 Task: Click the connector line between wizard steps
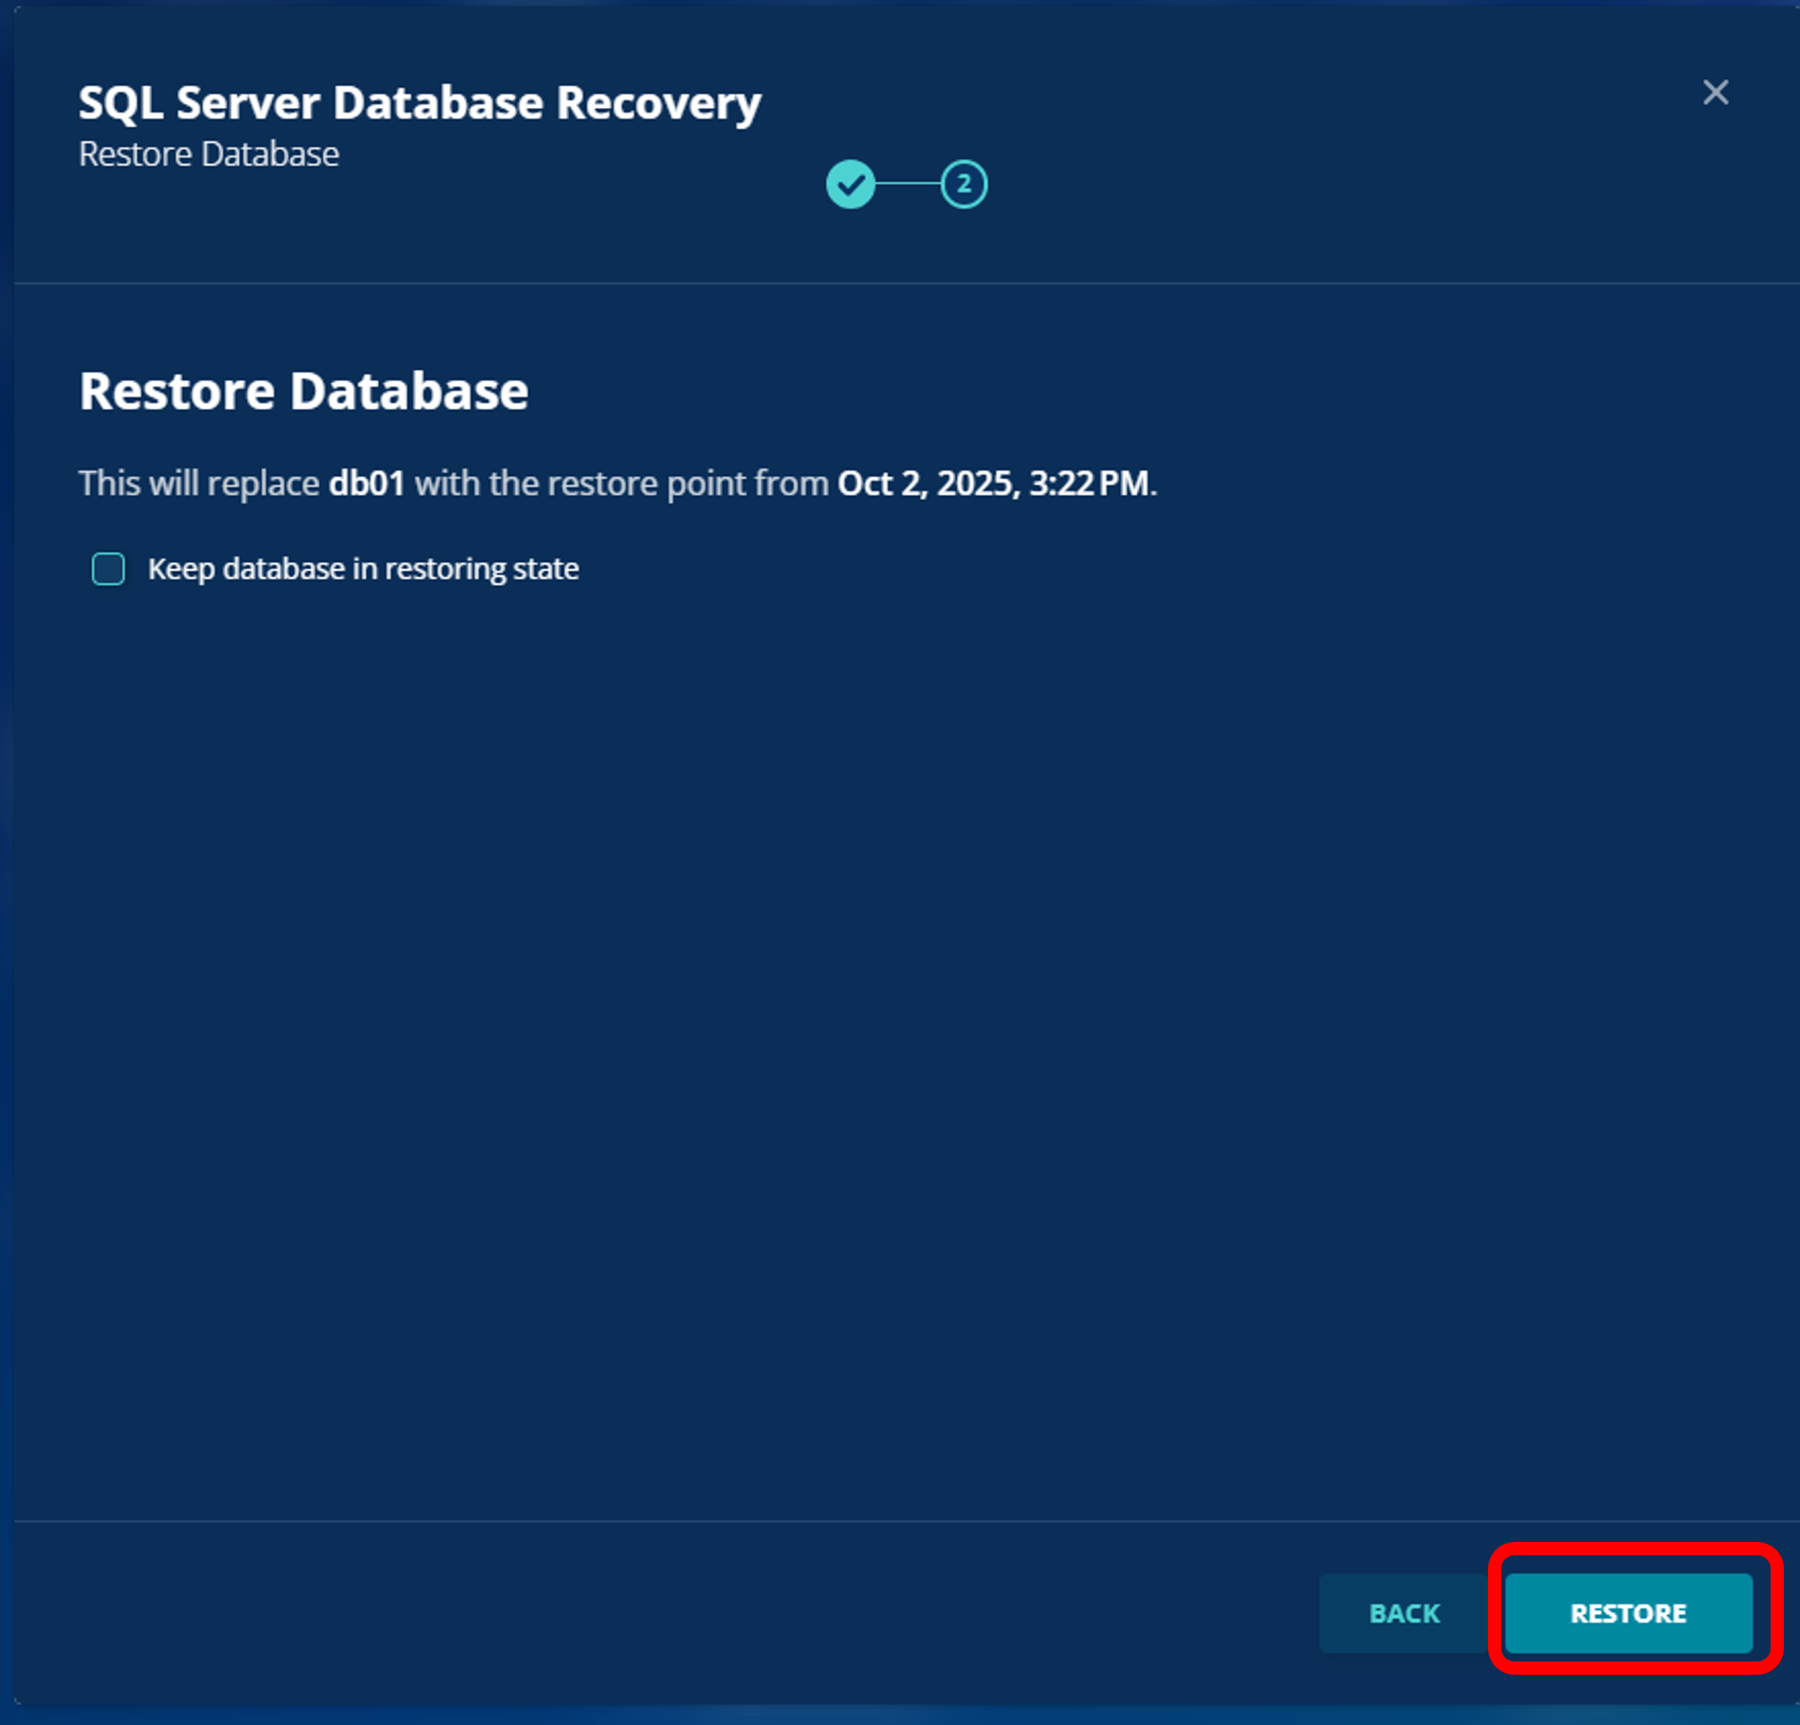point(908,184)
